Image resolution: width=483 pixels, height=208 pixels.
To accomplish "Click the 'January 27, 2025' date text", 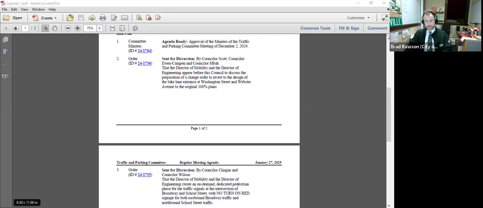I will (x=268, y=163).
